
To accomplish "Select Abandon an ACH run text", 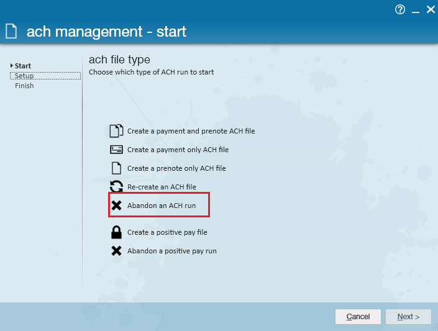I will coord(162,206).
